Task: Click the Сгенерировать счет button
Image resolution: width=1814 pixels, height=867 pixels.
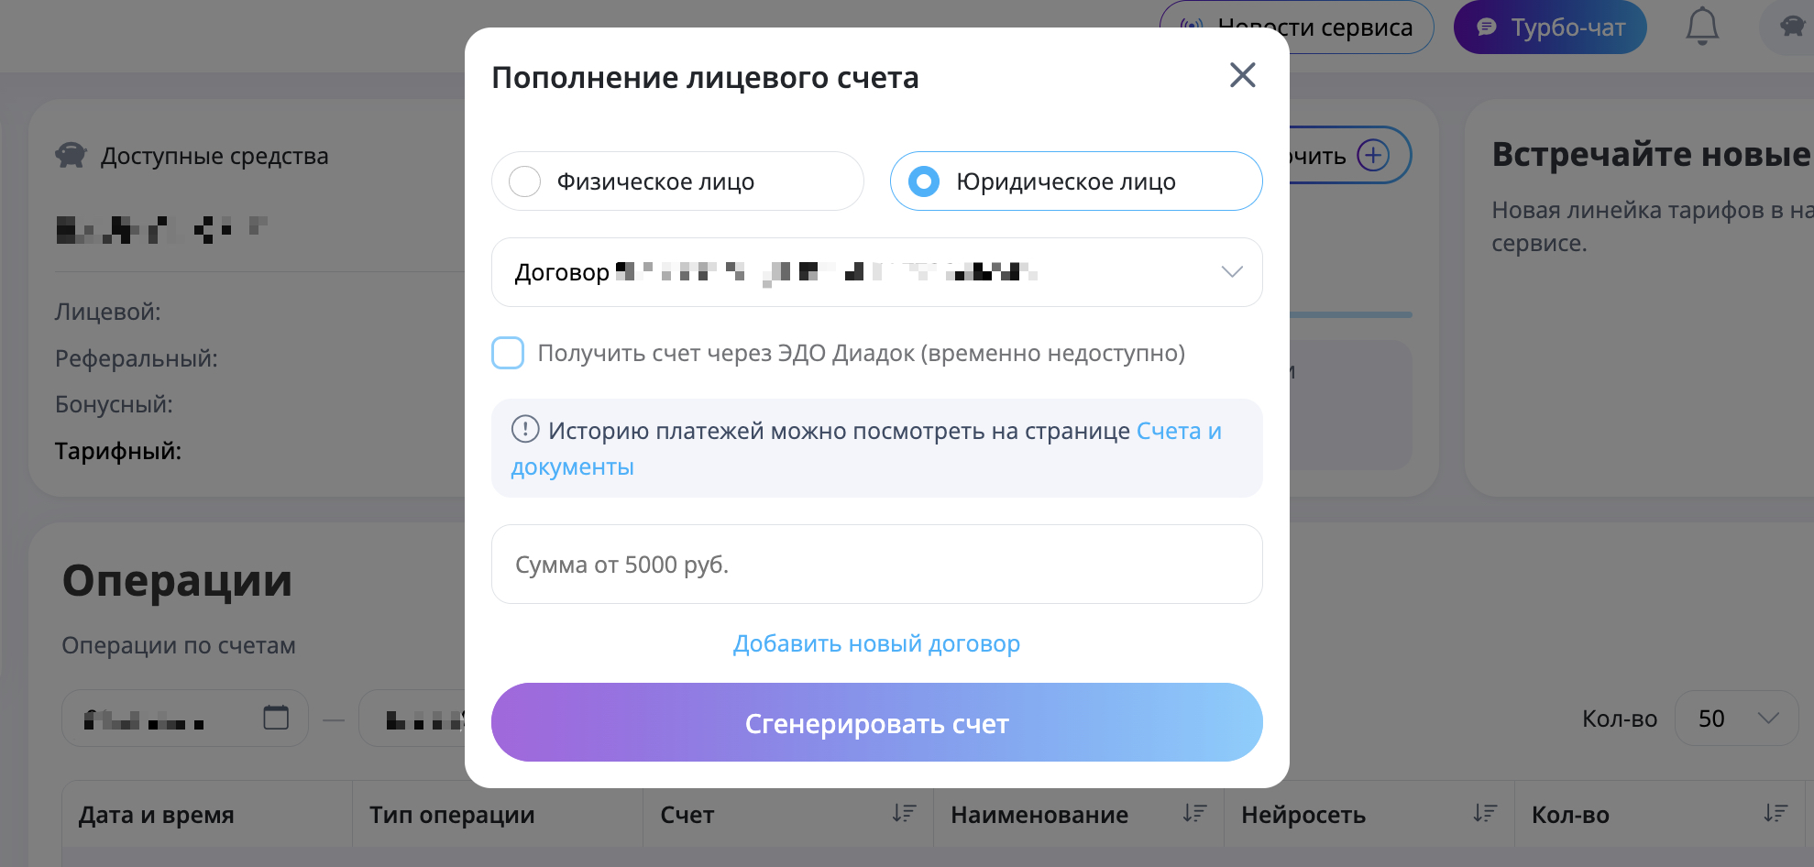Action: 876,722
